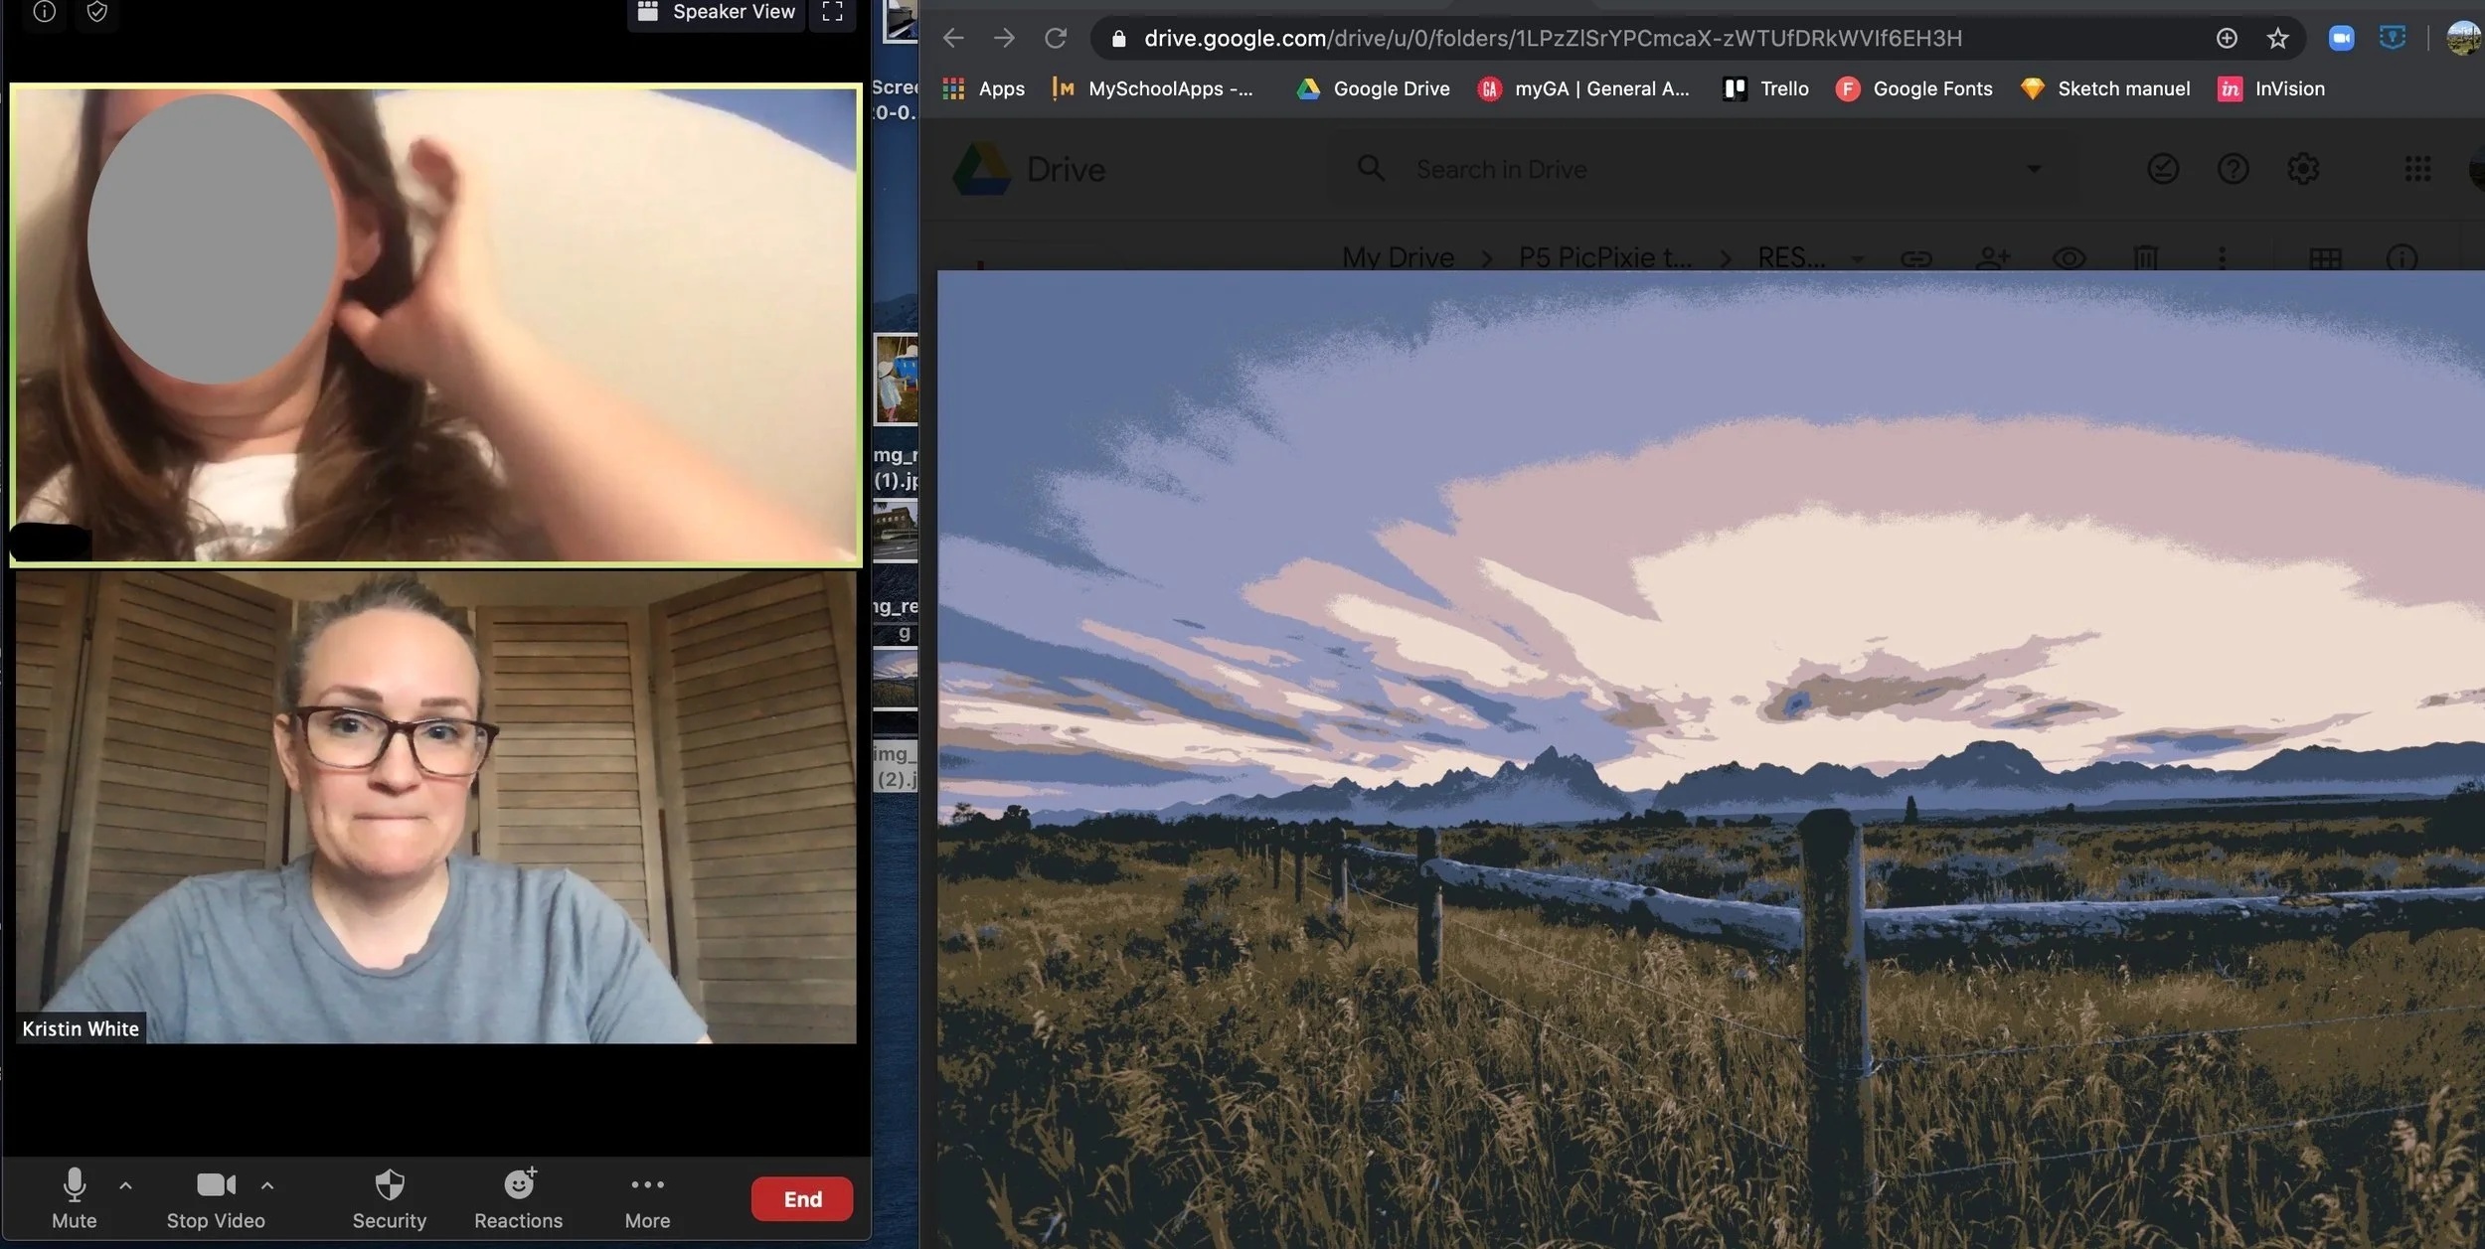The height and width of the screenshot is (1249, 2485).
Task: Expand video options arrow beside Stop Video
Action: (267, 1184)
